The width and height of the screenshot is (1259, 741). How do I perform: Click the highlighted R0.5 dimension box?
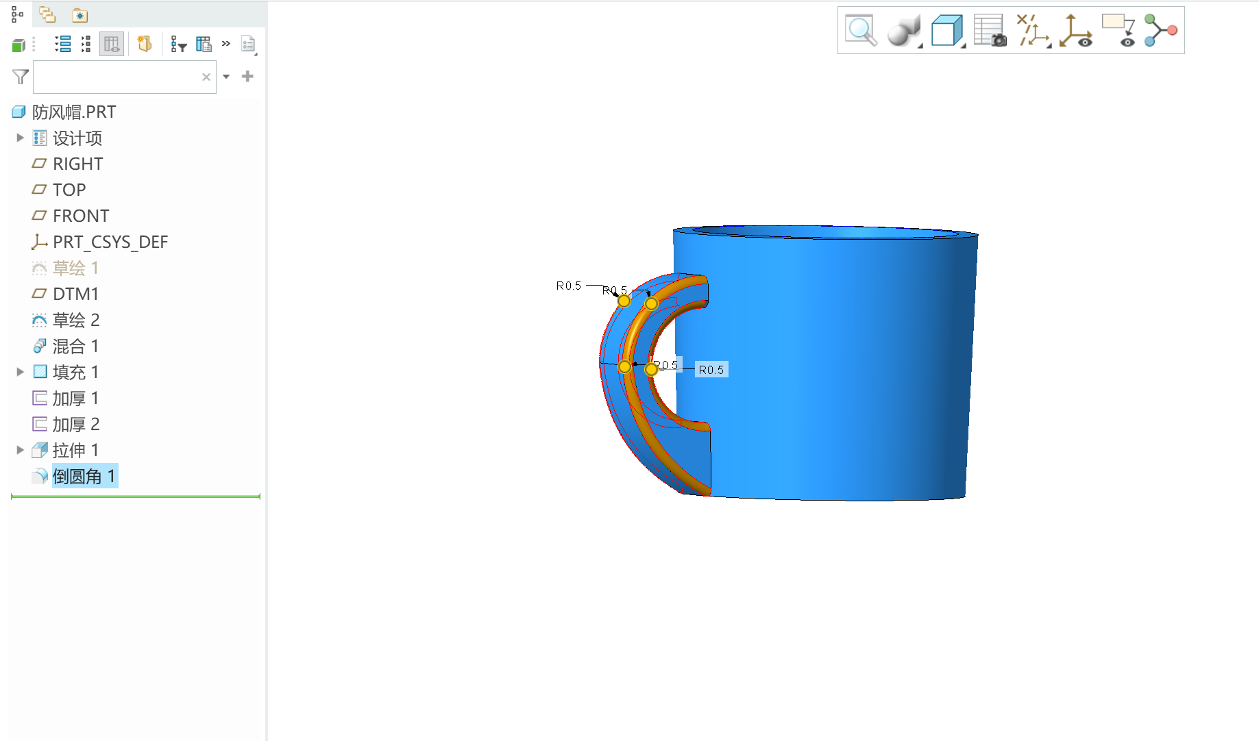tap(711, 370)
